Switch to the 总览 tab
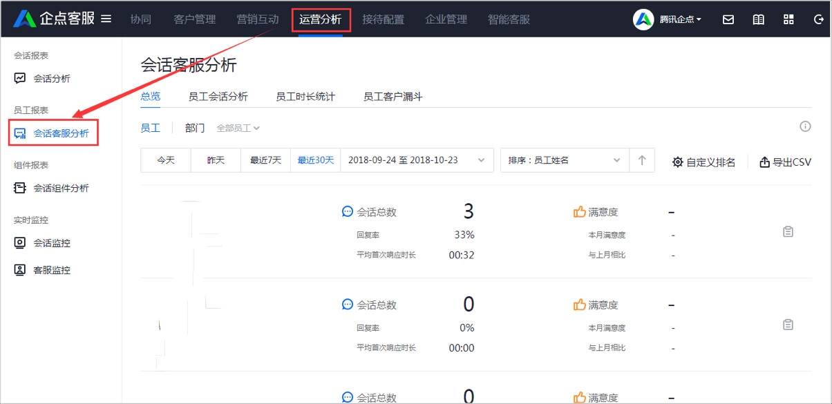This screenshot has width=832, height=404. tap(151, 97)
